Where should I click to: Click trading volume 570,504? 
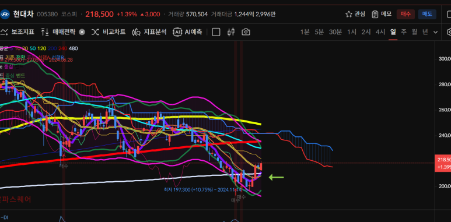coord(197,14)
